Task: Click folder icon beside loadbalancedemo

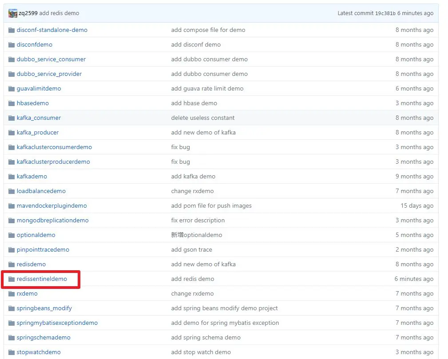Action: click(12, 191)
